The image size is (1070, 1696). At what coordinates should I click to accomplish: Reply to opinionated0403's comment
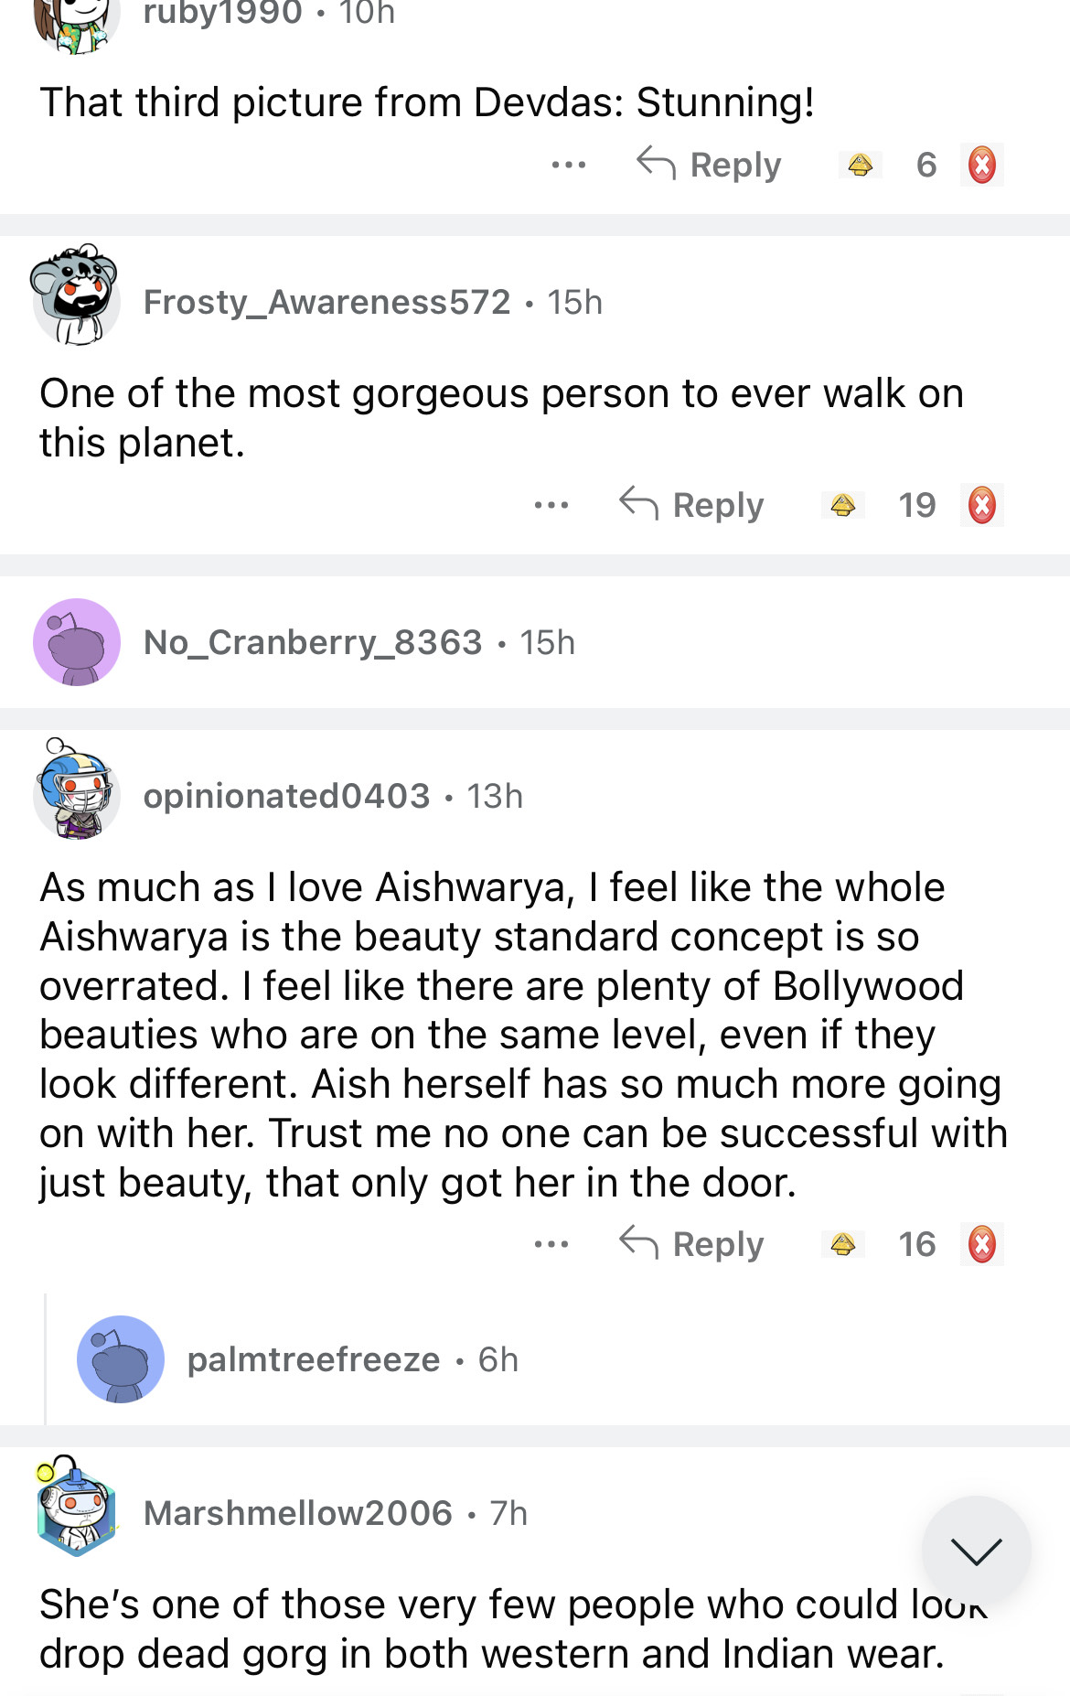pos(692,1244)
